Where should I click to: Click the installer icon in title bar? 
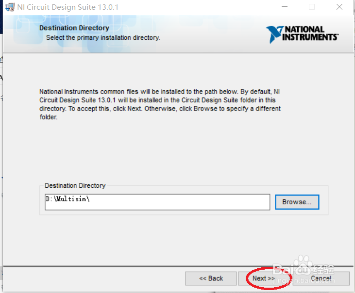(10, 7)
